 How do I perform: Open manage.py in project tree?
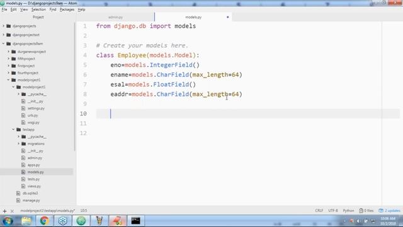[31, 201]
